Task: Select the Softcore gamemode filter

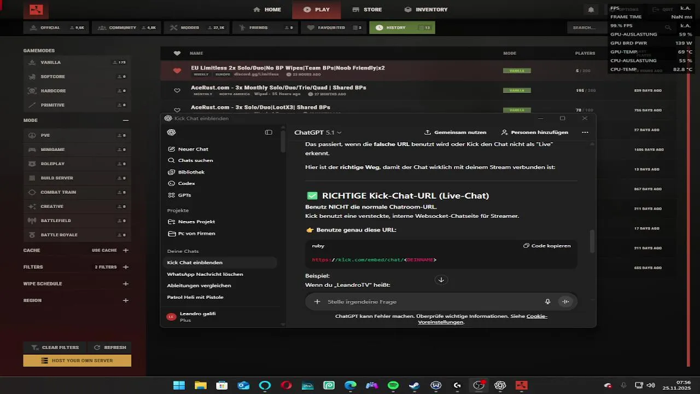Action: click(77, 77)
